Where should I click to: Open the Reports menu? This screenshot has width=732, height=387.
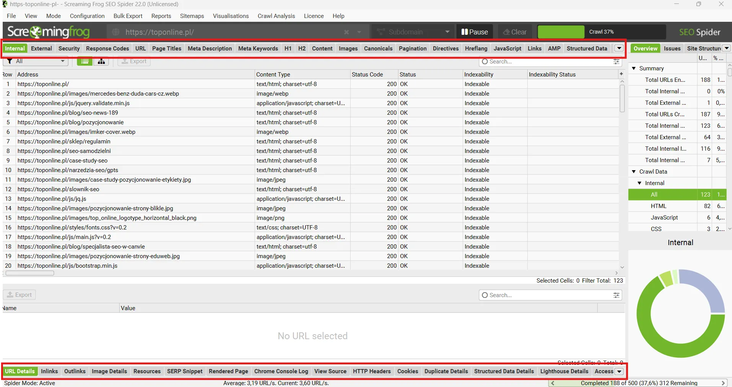point(161,16)
